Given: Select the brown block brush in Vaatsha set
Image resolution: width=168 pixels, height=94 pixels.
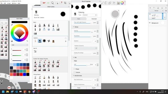Looking at the screenshot, I should click(53, 41).
